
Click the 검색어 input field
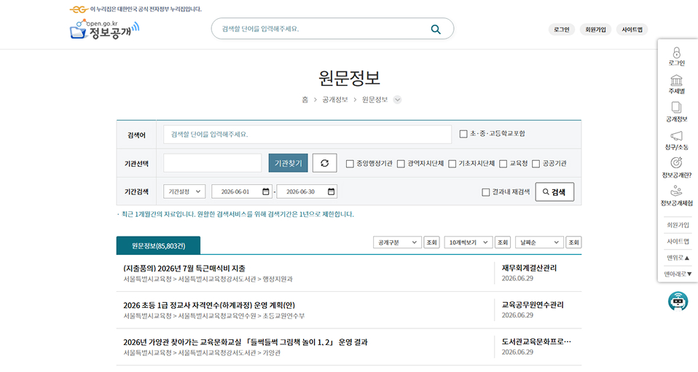[x=307, y=135]
